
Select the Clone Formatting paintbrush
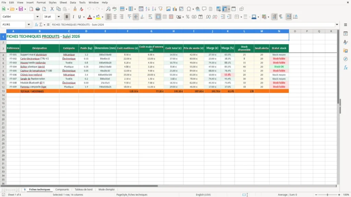(x=75, y=9)
